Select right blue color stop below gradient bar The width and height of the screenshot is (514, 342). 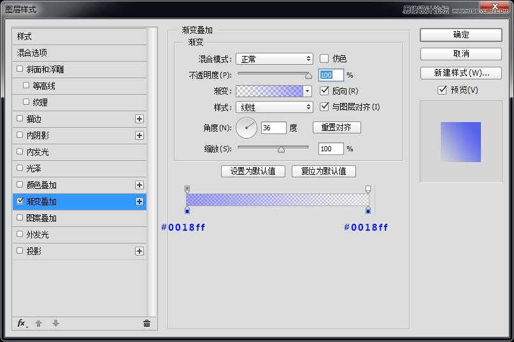coord(368,210)
